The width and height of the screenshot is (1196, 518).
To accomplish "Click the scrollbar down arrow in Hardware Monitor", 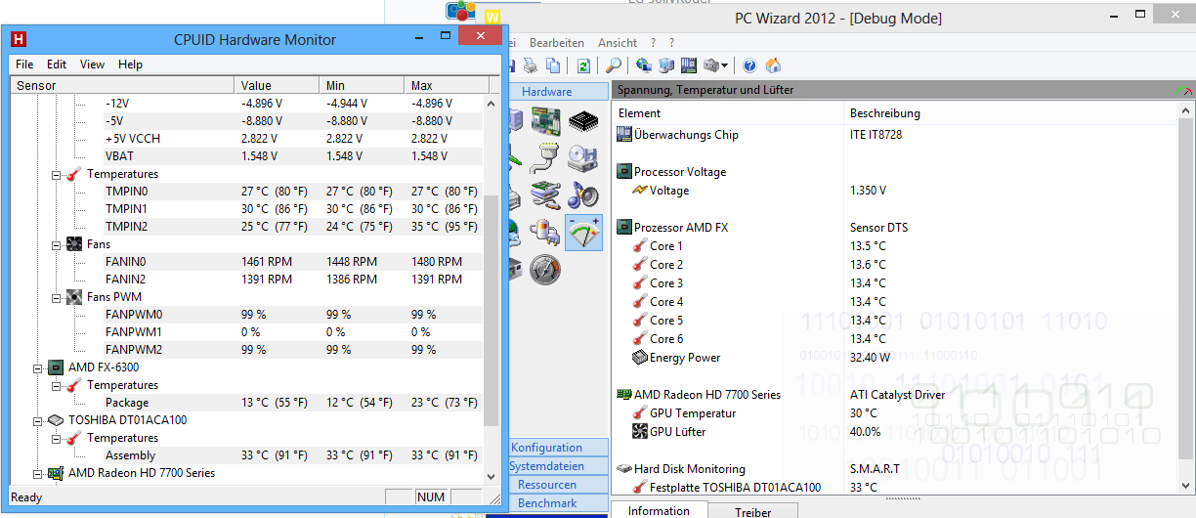I will [491, 476].
